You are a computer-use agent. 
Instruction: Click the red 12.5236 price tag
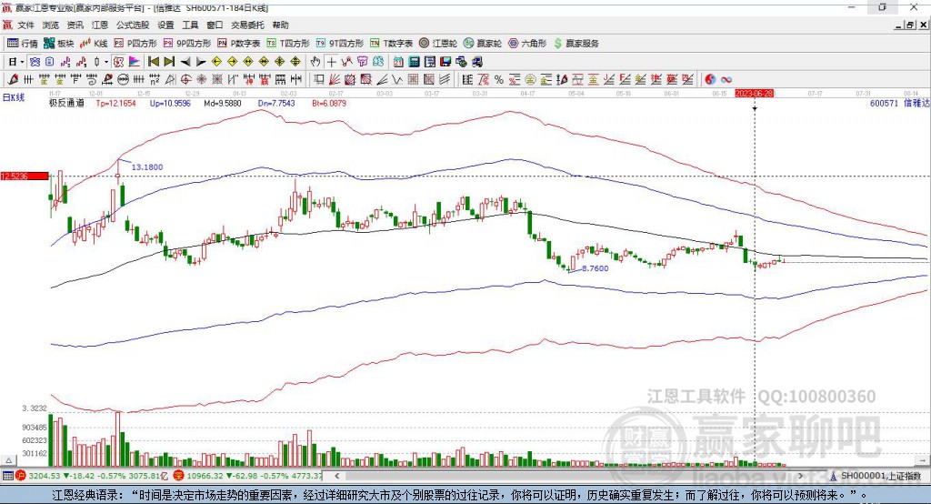[25, 176]
